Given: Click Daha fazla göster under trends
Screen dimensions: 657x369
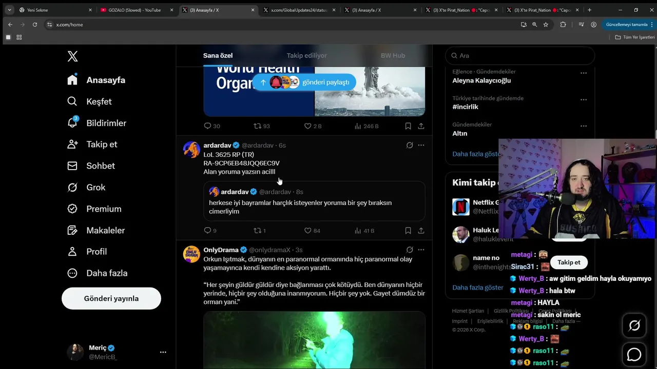Looking at the screenshot, I should click(x=476, y=154).
